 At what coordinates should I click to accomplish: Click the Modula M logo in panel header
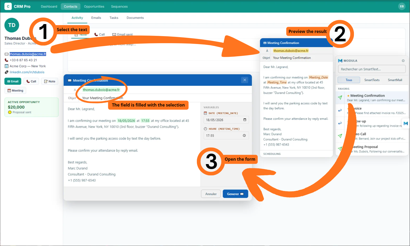point(340,61)
